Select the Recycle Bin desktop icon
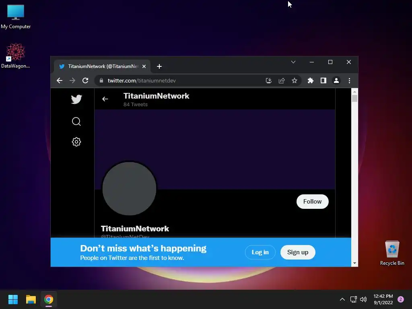 [392, 253]
